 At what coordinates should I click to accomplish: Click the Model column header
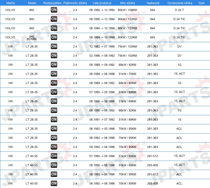point(32,3)
